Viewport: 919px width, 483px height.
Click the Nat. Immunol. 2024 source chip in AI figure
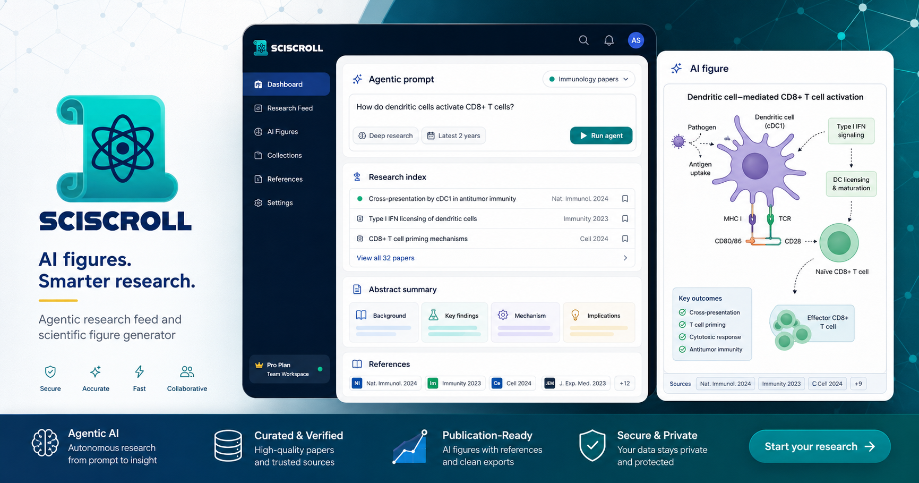(x=725, y=384)
